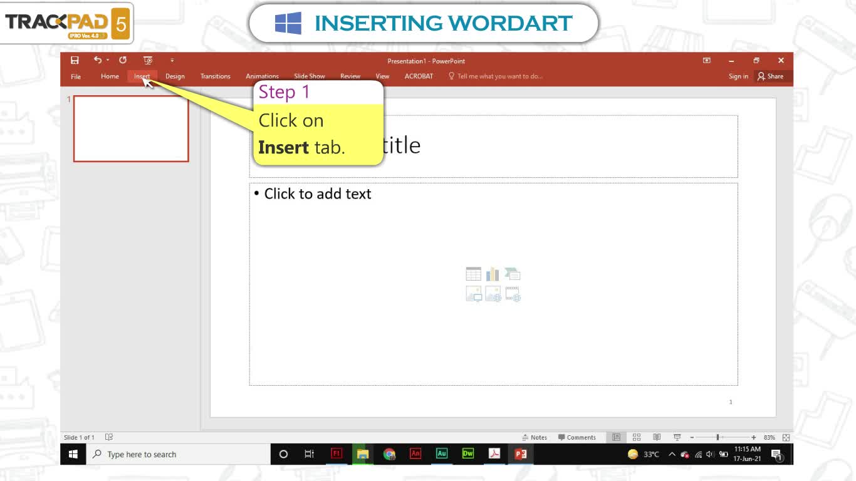Click the Insert Video icon in content placeholder
This screenshot has width=856, height=481.
(513, 294)
